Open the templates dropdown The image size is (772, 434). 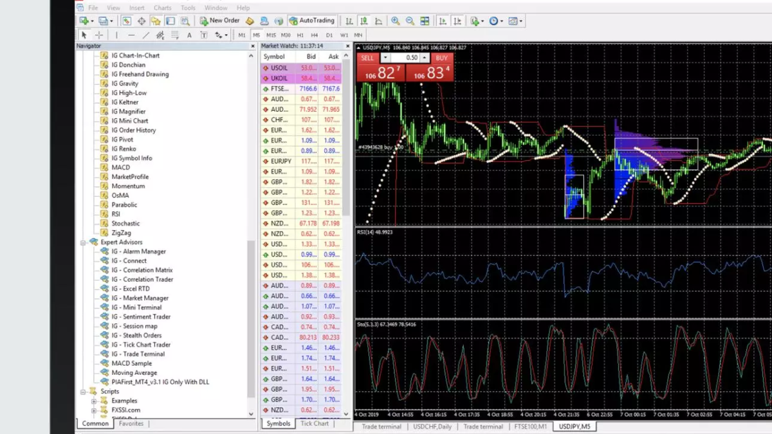[x=515, y=21]
